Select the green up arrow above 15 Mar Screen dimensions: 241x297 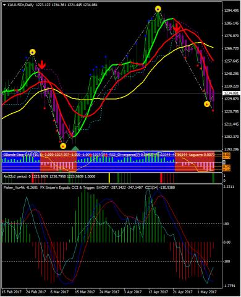(x=75, y=148)
